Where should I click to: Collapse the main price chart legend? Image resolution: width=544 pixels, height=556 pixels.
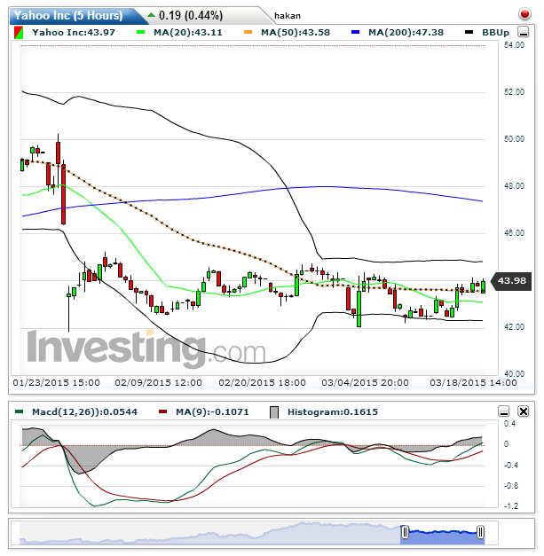point(523,32)
